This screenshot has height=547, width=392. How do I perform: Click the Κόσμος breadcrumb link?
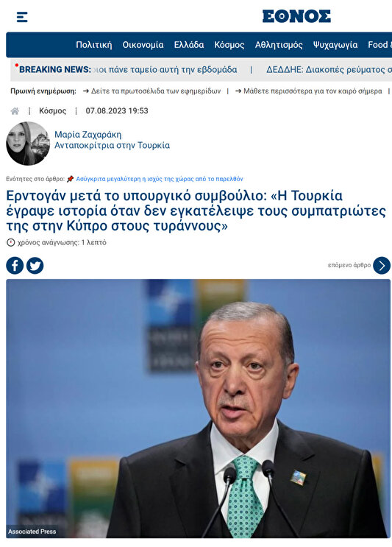(x=53, y=111)
